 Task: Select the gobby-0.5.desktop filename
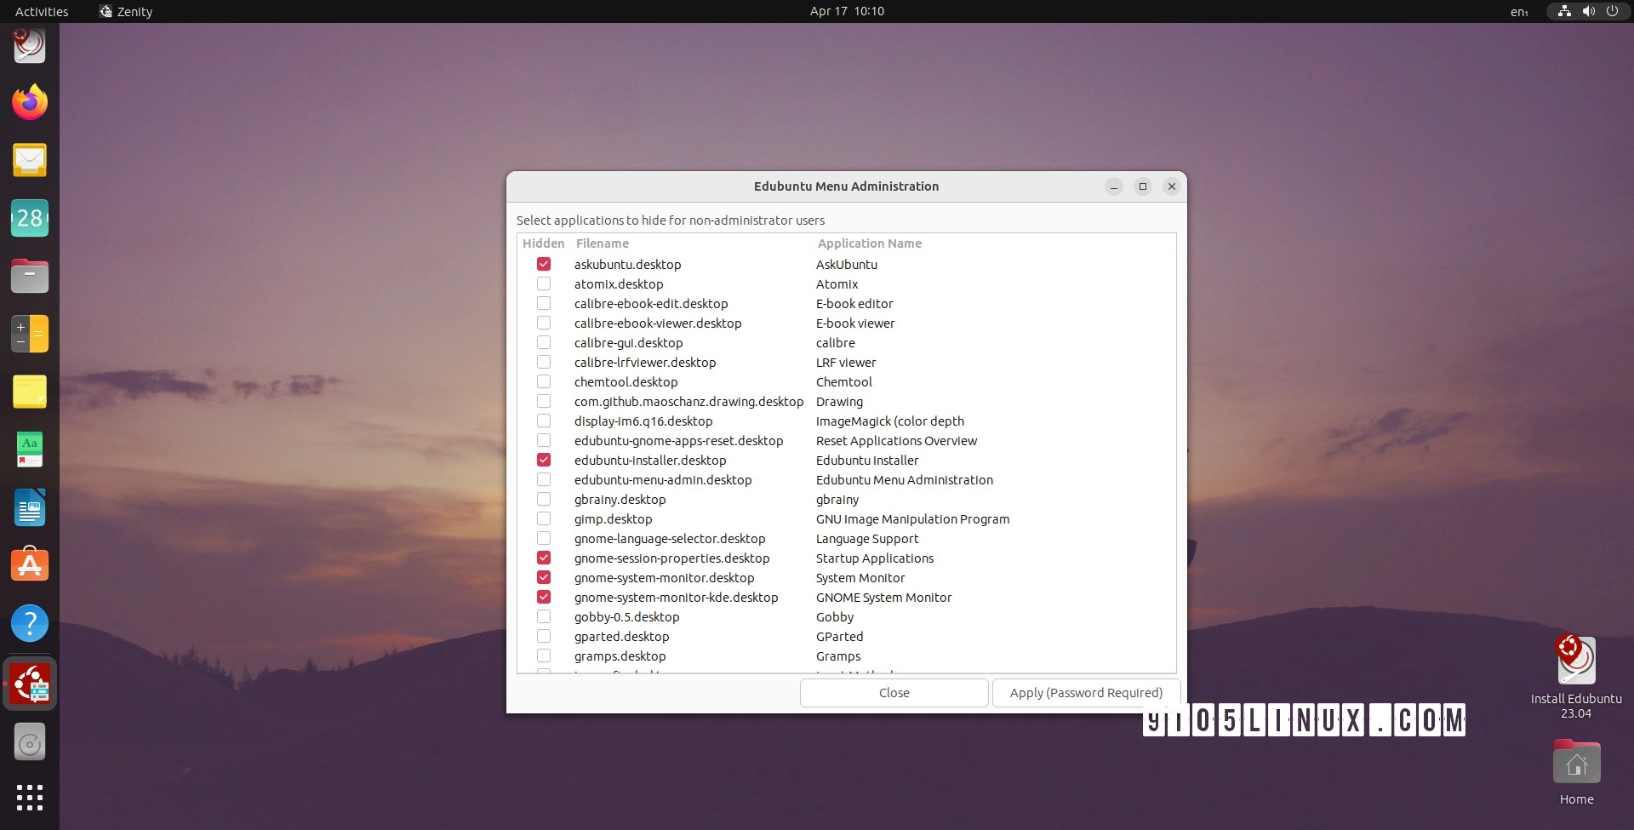(626, 617)
